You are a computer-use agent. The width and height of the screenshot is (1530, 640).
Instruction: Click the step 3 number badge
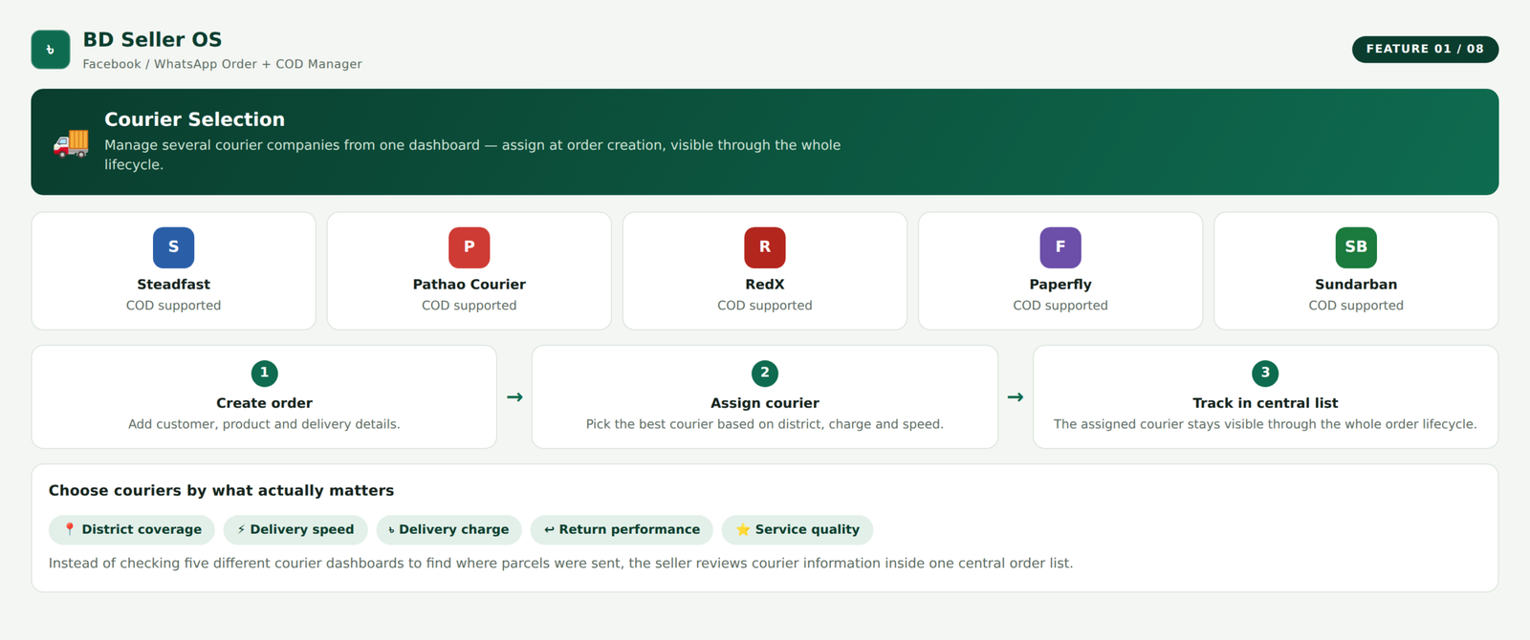pyautogui.click(x=1265, y=373)
